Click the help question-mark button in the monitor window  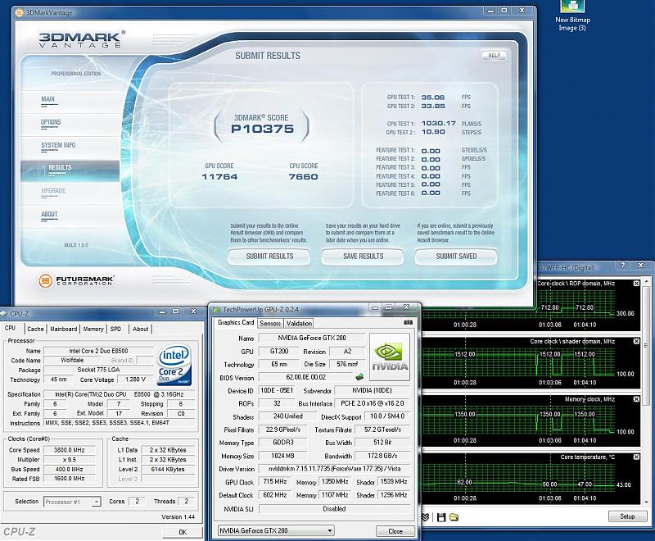(x=623, y=266)
